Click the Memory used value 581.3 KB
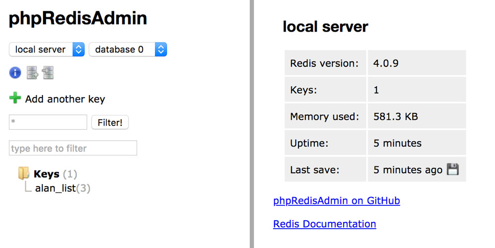 click(396, 117)
